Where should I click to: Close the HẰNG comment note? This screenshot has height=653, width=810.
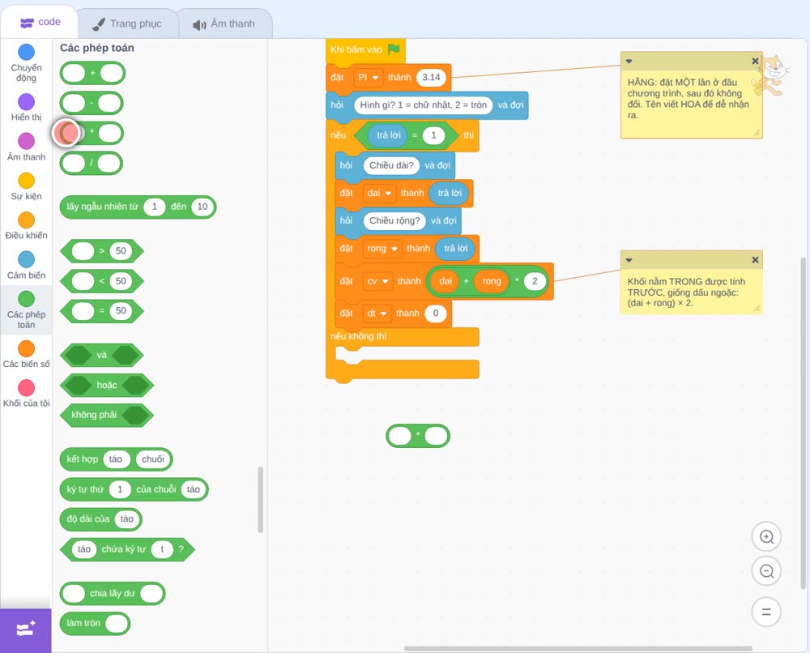(755, 61)
